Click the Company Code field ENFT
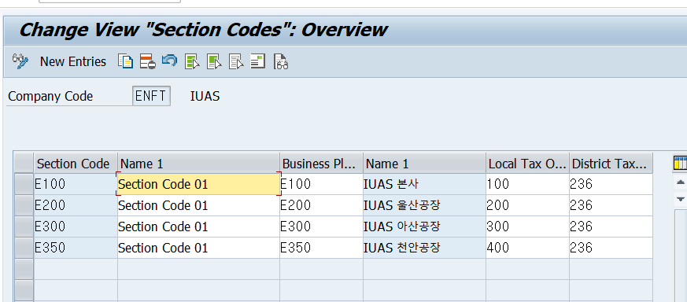The width and height of the screenshot is (687, 302). tap(151, 96)
